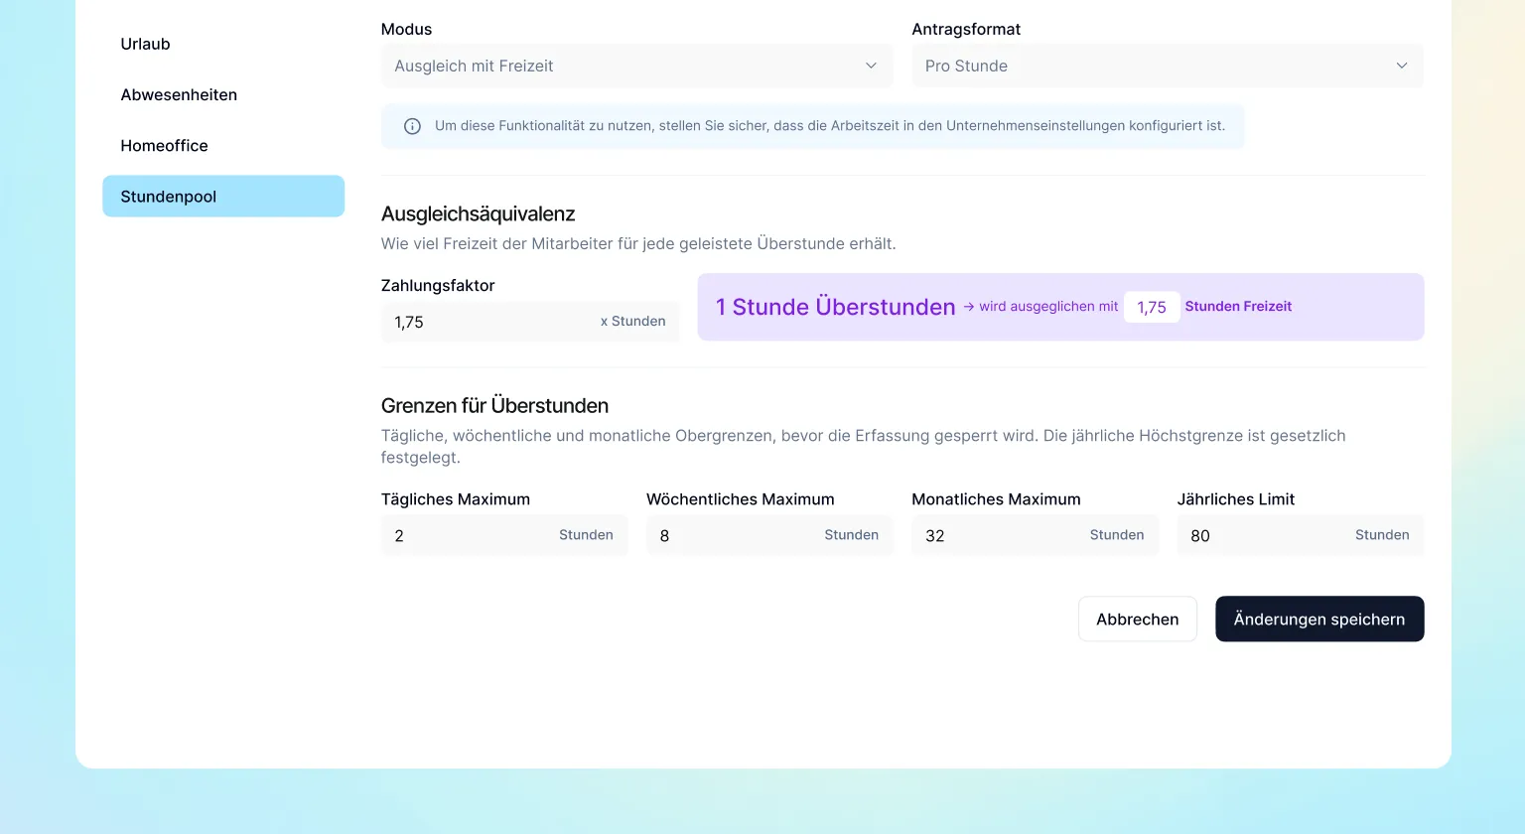The height and width of the screenshot is (834, 1525).
Task: Click the 'Stunden Freizeit' label
Action: tap(1238, 307)
